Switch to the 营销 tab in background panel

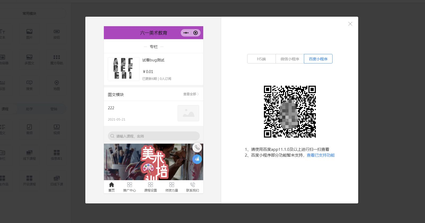pyautogui.click(x=54, y=109)
